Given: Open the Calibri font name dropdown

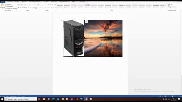Looking at the screenshot, I should point(24,5).
